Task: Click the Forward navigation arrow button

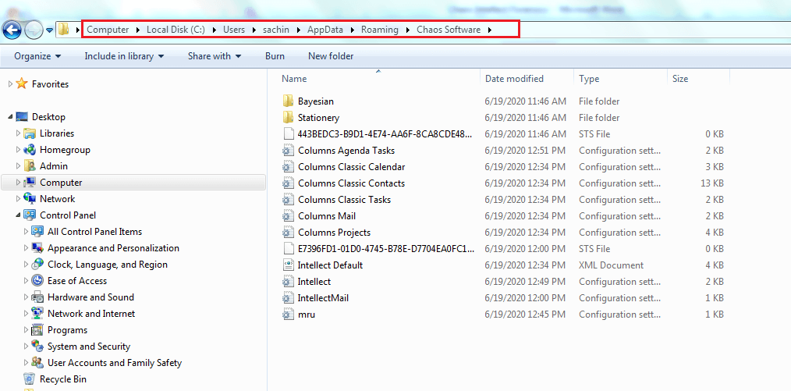Action: coord(34,30)
